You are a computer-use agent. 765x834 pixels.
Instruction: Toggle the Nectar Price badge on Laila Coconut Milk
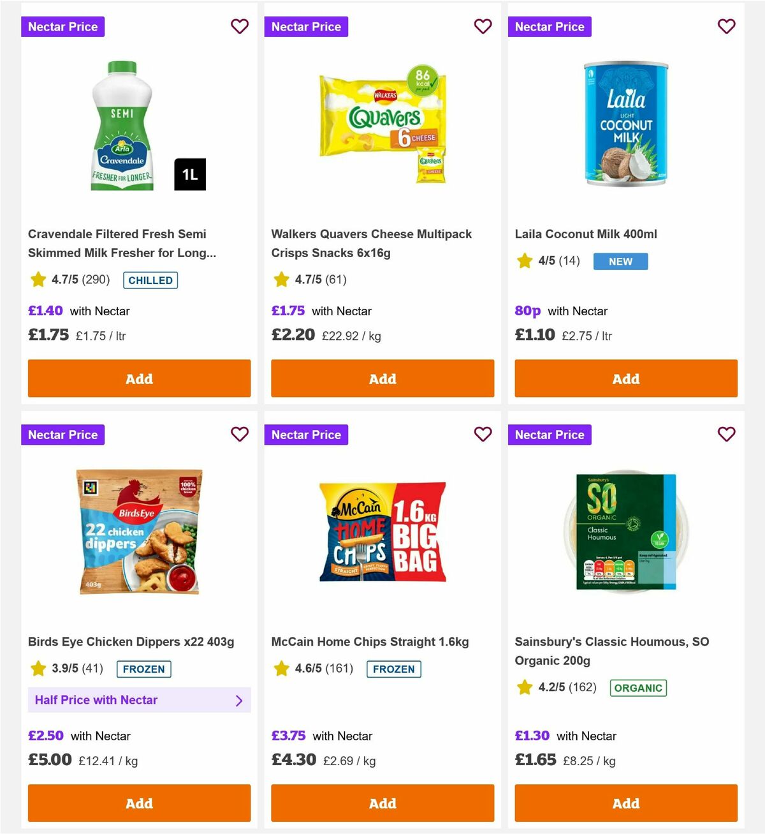(550, 26)
